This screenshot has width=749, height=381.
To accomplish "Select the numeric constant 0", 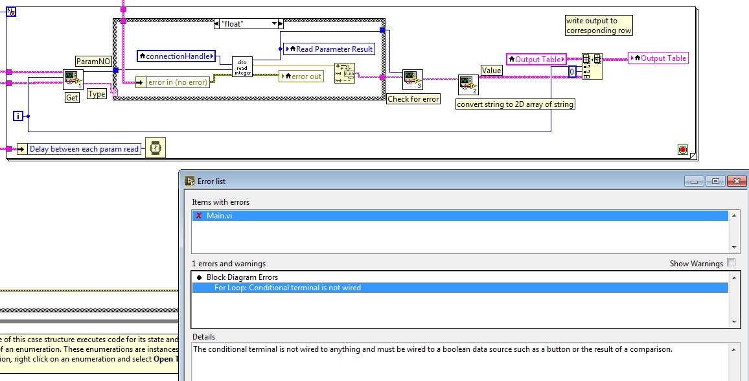I will pos(571,72).
